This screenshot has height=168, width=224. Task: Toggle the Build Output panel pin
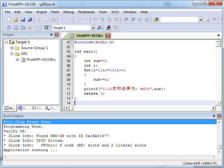coord(214,116)
